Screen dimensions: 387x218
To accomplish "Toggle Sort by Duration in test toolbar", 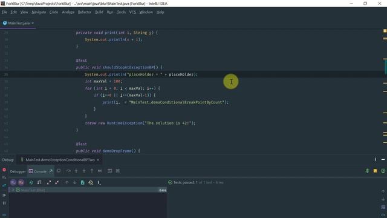I will point(39,182).
